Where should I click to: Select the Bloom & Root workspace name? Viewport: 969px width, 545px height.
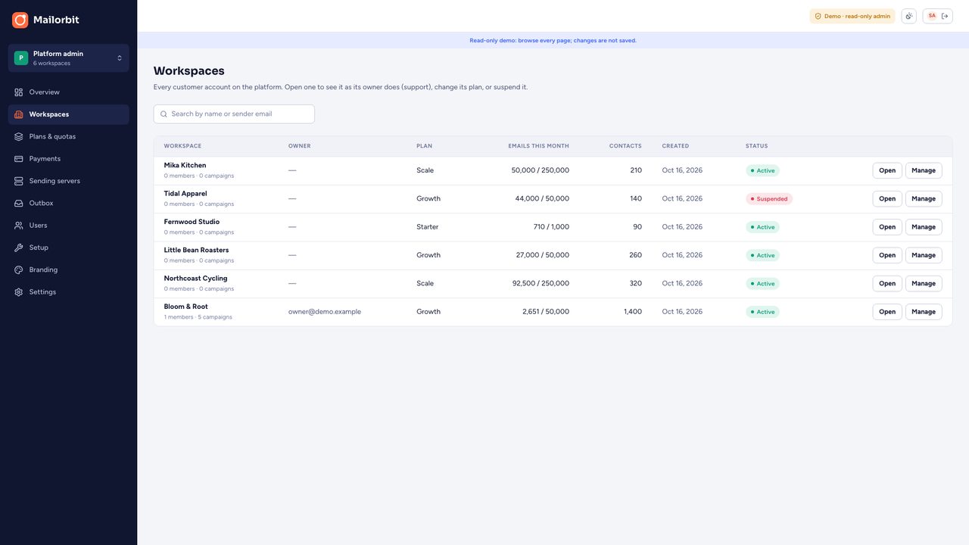[186, 307]
